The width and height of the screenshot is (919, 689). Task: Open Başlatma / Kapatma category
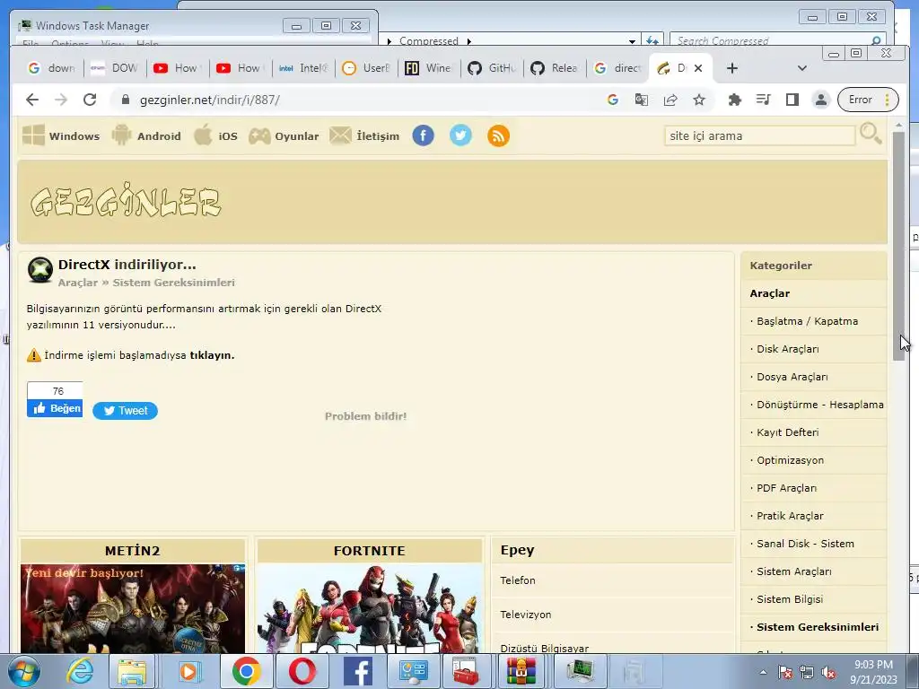pos(807,322)
